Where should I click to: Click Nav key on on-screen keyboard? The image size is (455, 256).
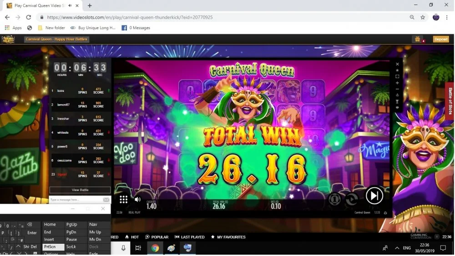point(99,225)
